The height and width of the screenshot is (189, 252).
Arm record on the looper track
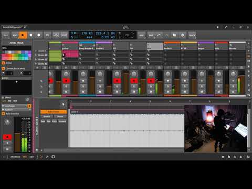(x=202, y=81)
